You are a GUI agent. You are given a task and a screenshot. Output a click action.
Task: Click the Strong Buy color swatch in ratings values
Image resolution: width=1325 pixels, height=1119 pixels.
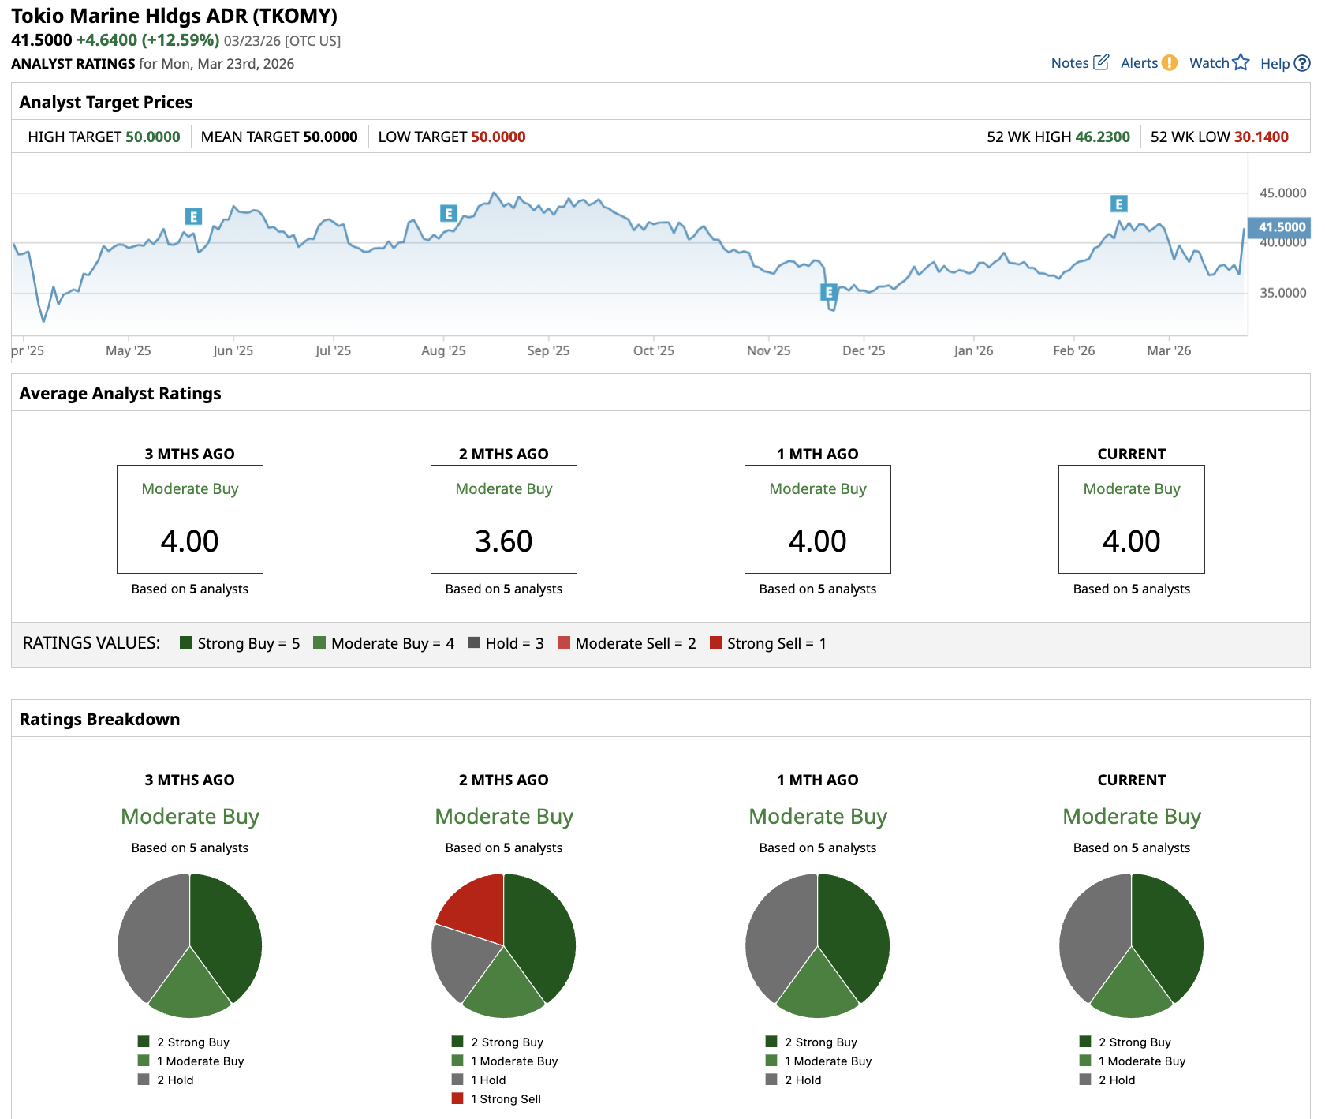tap(186, 642)
